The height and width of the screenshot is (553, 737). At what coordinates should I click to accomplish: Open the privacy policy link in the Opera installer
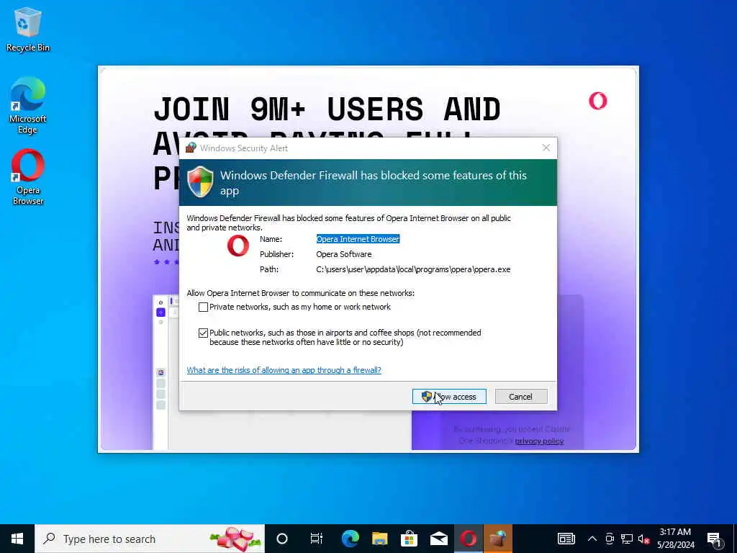(539, 441)
